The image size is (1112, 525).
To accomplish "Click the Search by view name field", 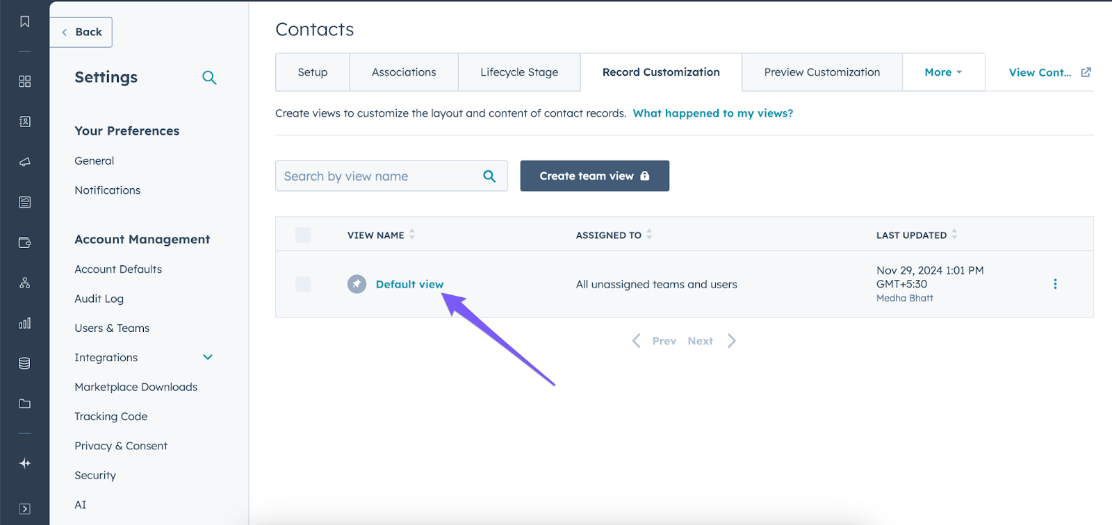I will tap(379, 176).
